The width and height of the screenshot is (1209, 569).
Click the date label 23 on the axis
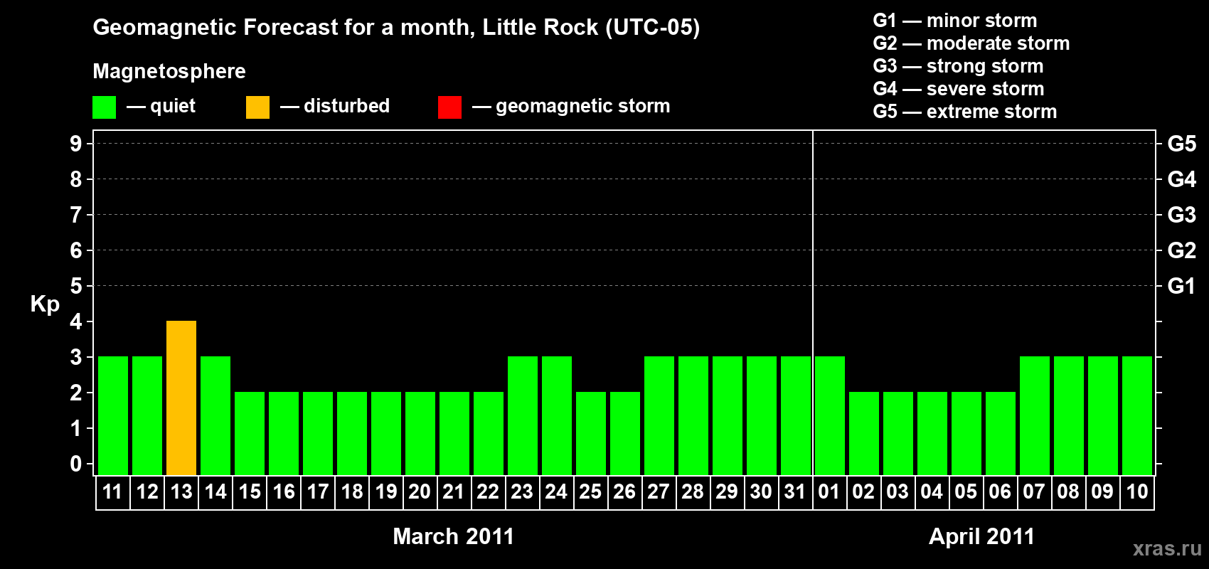click(522, 491)
